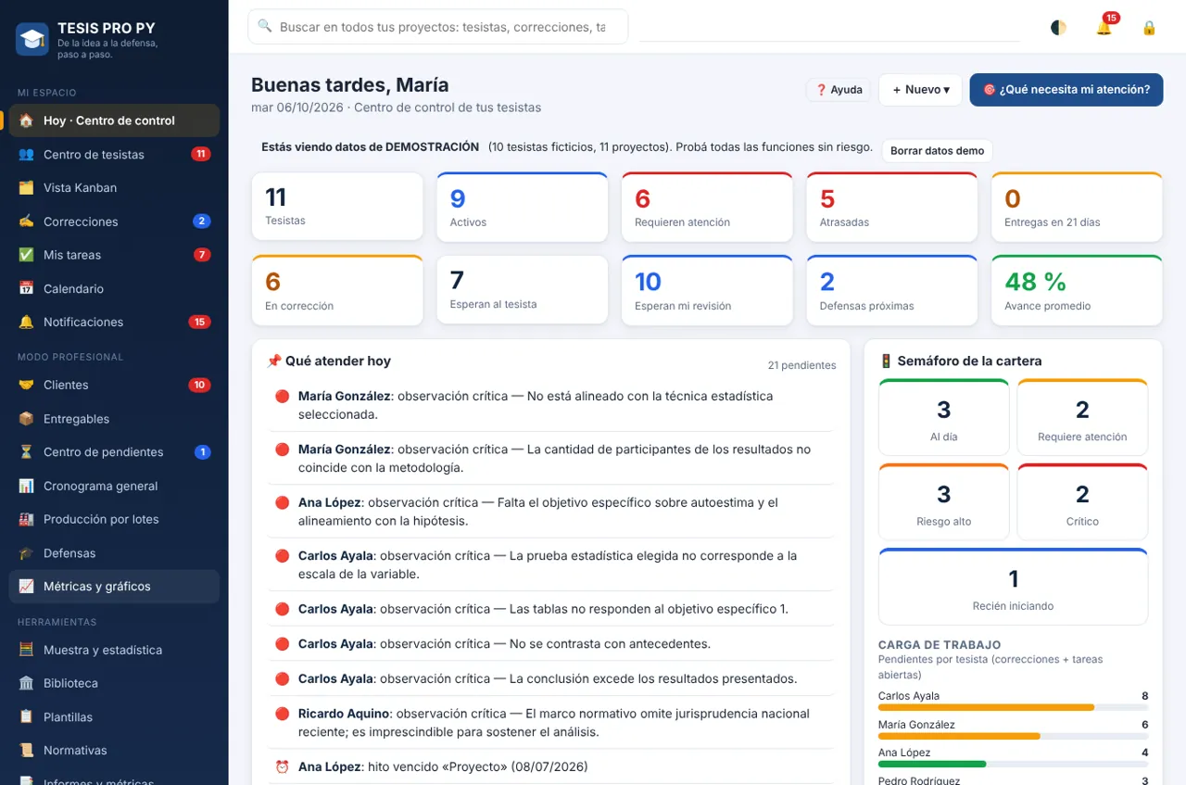1186x785 pixels.
Task: Click the Vista Kanban folder icon
Action: [x=26, y=188]
